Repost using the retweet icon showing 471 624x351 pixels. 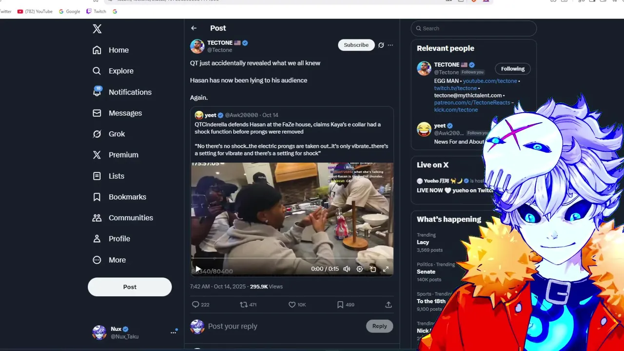click(x=248, y=305)
